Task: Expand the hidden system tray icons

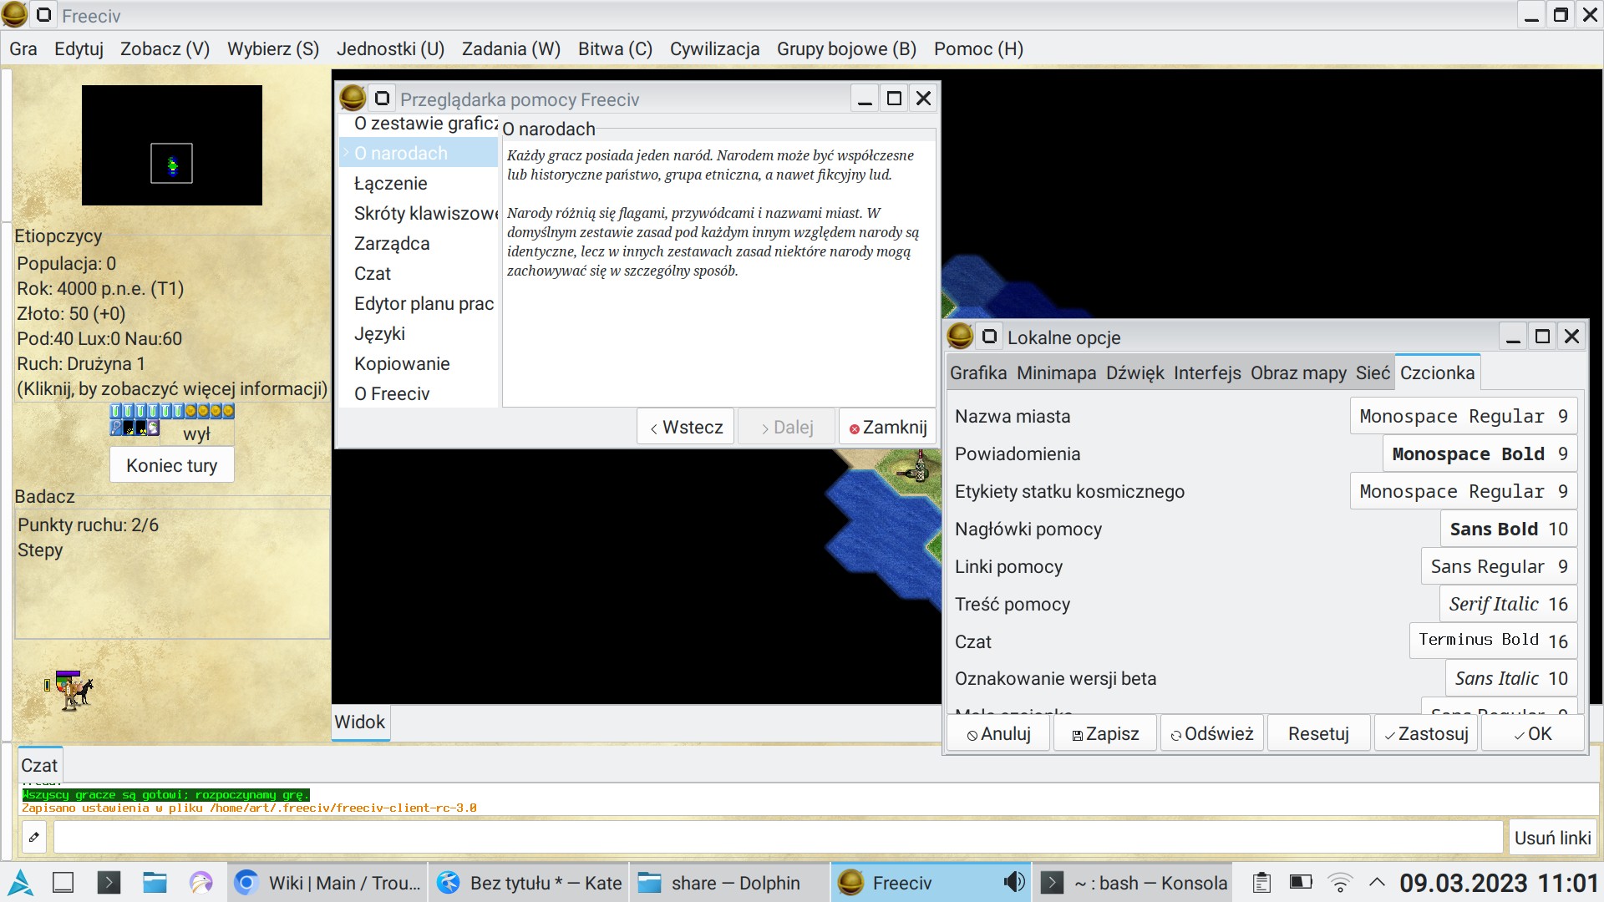Action: point(1377,883)
